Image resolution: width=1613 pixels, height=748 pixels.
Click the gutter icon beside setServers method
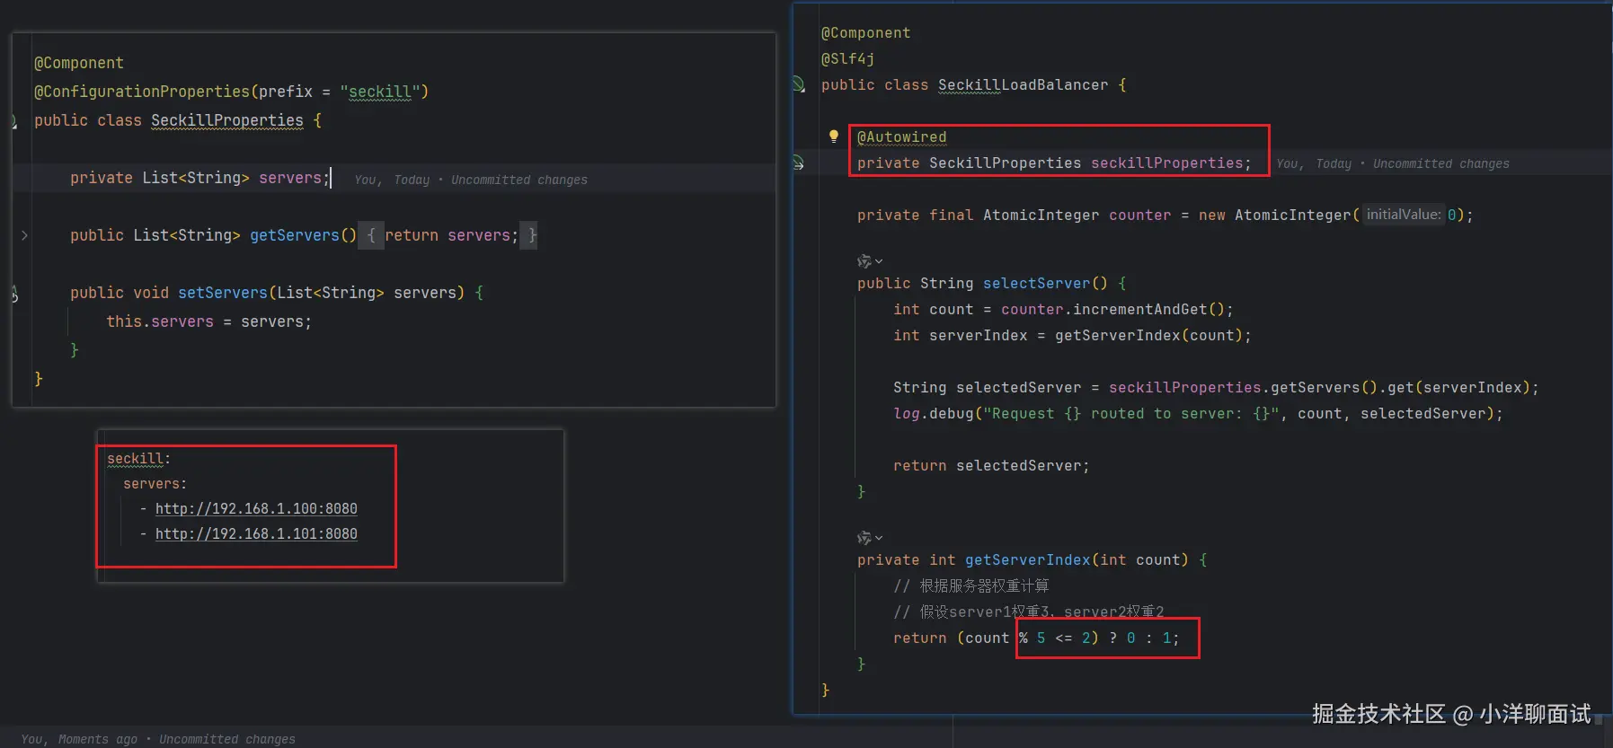pos(14,293)
